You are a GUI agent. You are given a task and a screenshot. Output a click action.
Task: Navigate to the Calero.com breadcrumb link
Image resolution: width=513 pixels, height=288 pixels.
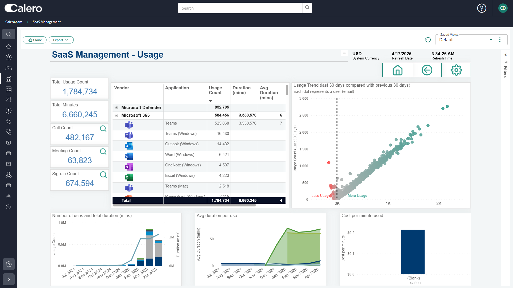(14, 22)
